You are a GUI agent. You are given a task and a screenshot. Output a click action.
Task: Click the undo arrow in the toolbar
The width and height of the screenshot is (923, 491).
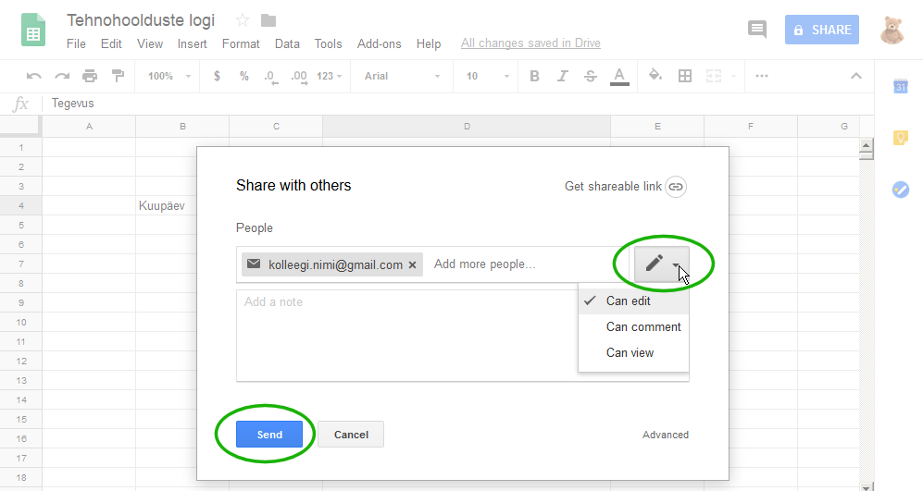point(33,76)
